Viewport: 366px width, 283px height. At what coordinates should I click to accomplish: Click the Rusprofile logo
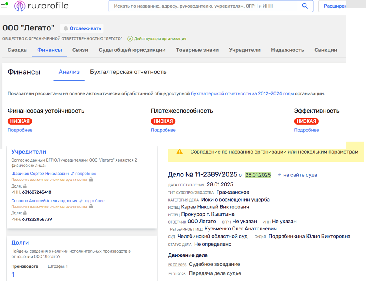41,6
